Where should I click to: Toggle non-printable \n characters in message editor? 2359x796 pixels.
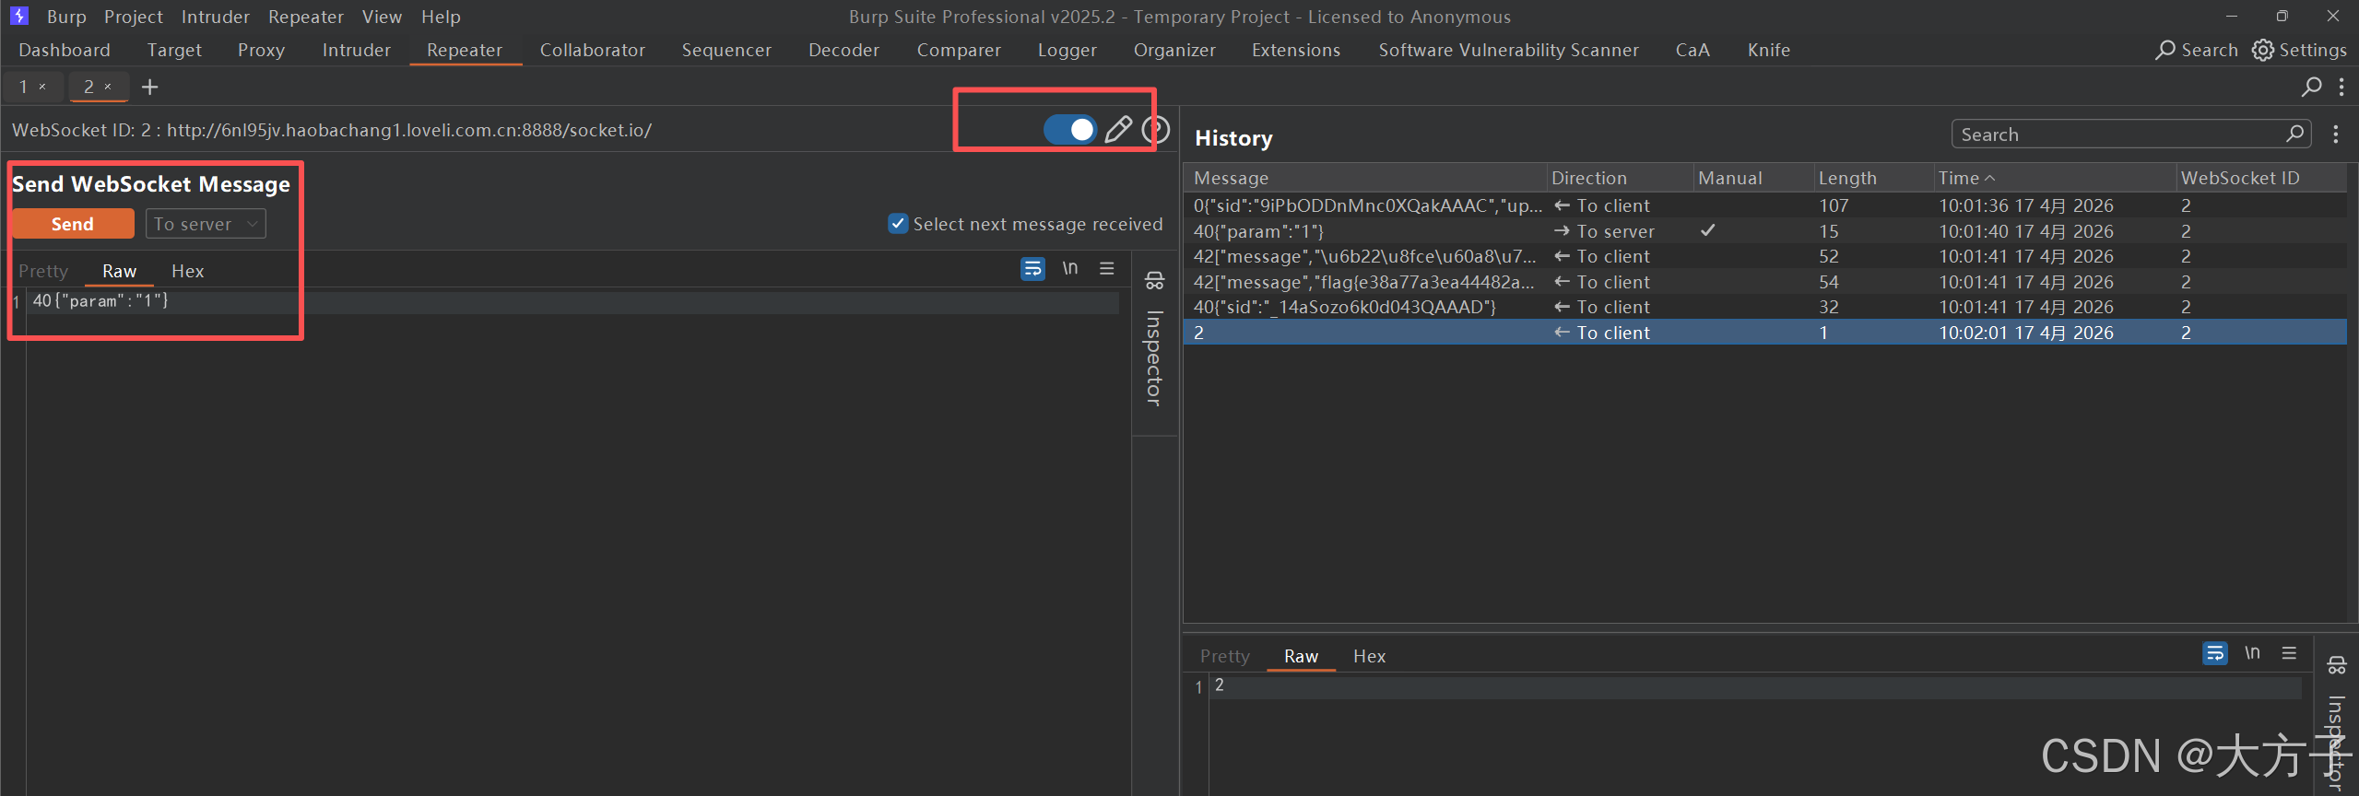click(x=1069, y=268)
